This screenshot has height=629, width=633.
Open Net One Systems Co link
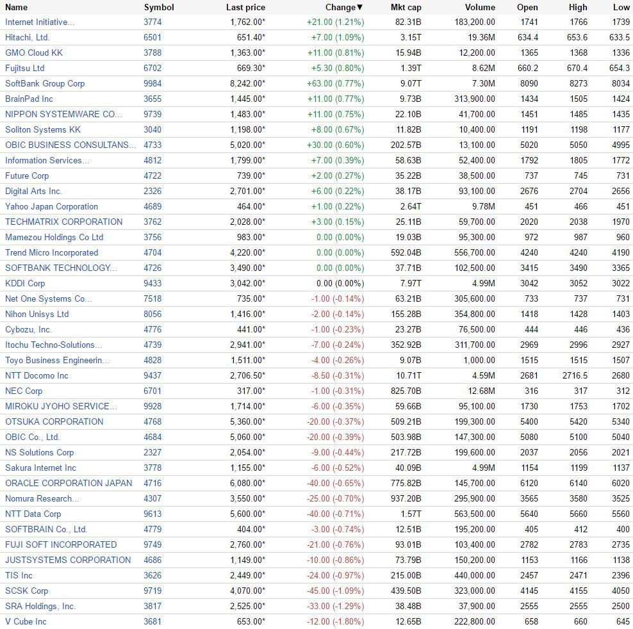point(49,298)
